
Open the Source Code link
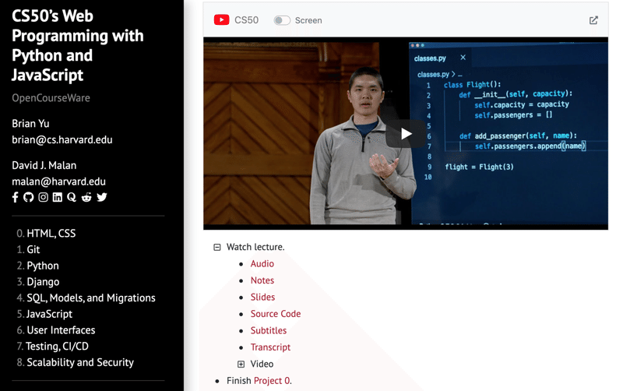click(276, 314)
